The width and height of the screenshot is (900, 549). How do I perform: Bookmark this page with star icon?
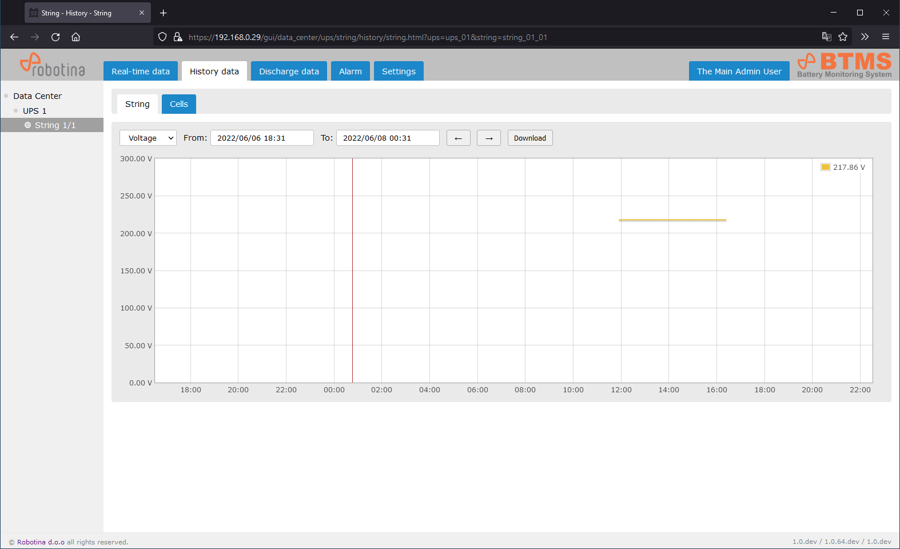(843, 37)
